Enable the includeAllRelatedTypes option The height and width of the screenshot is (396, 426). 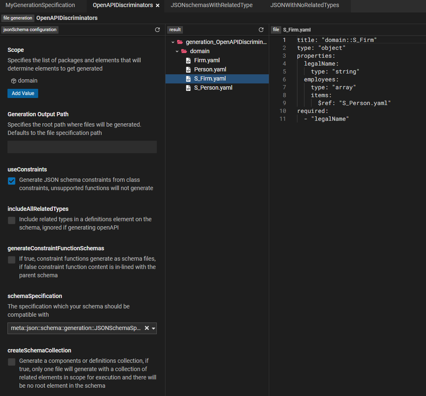(x=11, y=220)
